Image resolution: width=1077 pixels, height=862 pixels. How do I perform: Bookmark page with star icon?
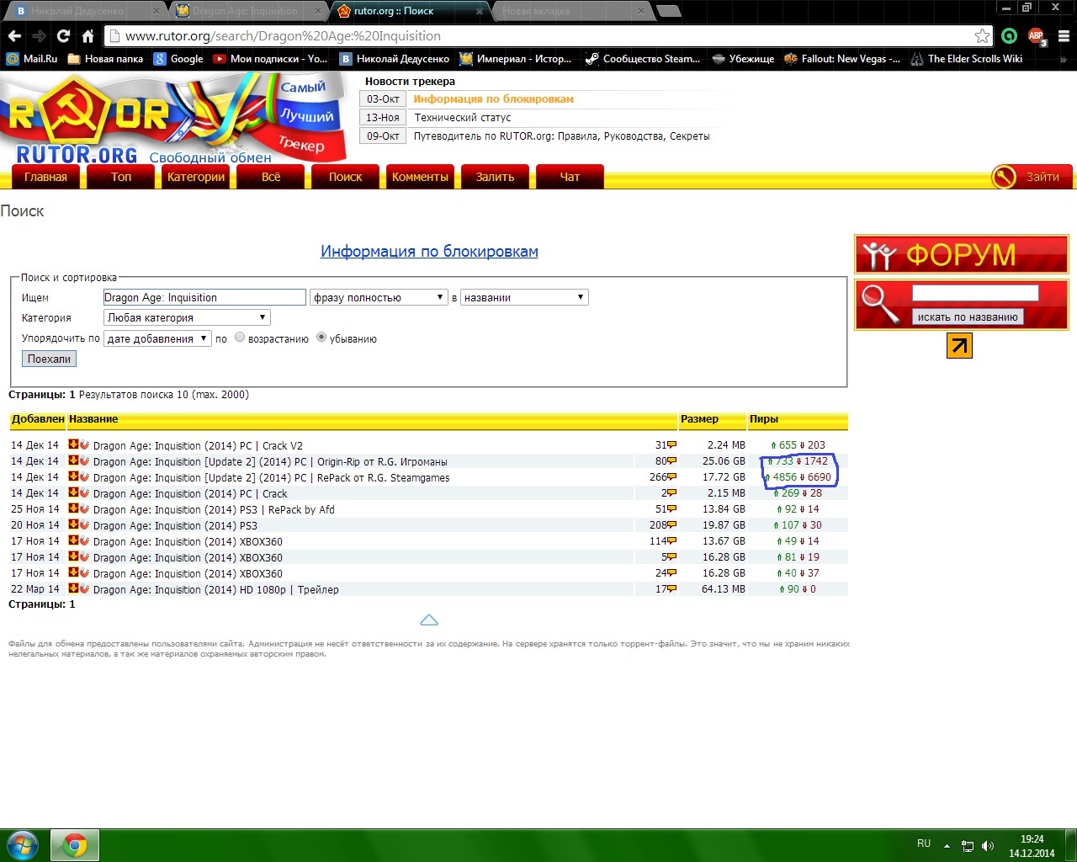(x=982, y=36)
